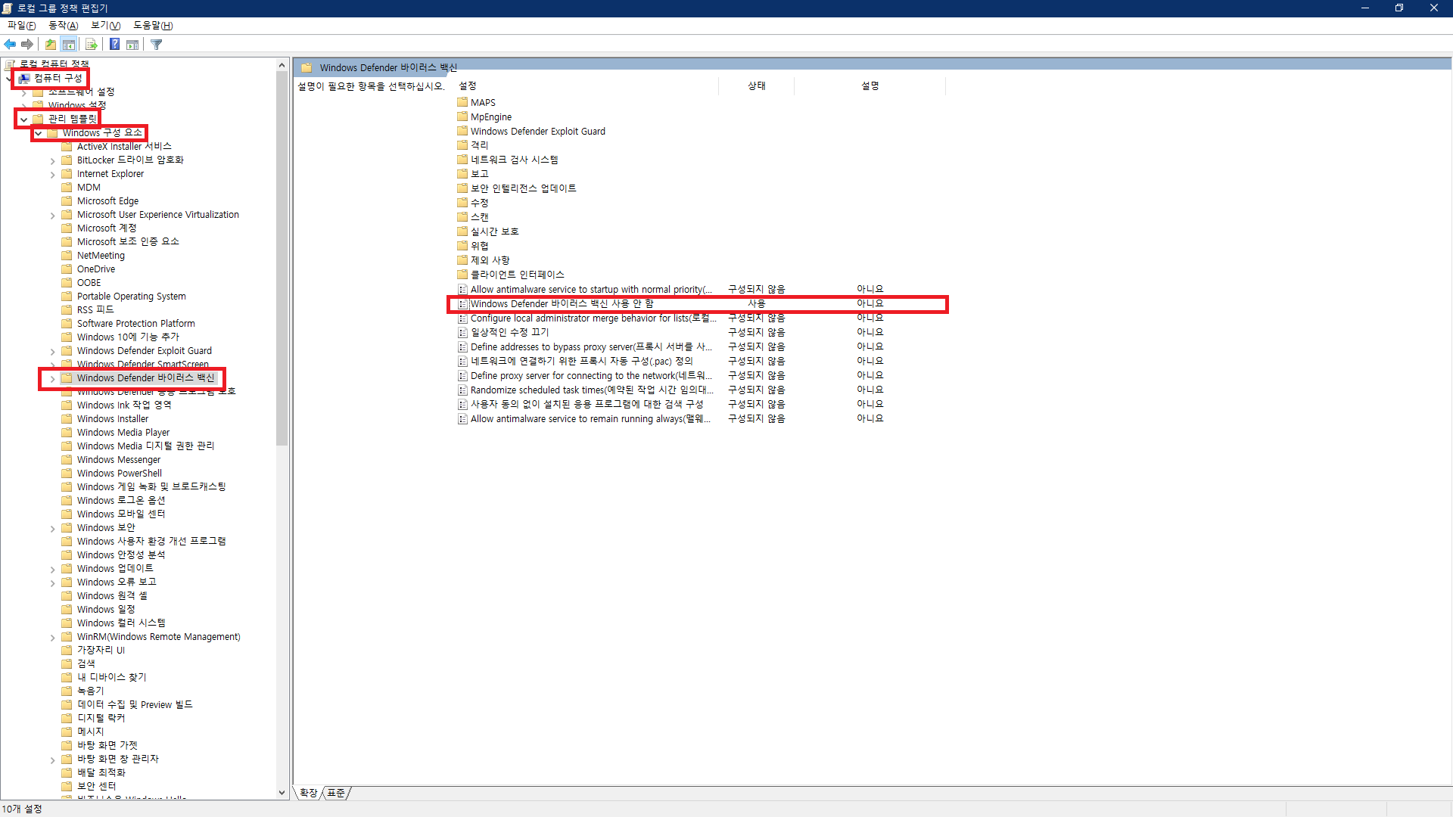Screen dimensions: 1453x817
Task: Click the 상태 column header
Action: pos(756,86)
